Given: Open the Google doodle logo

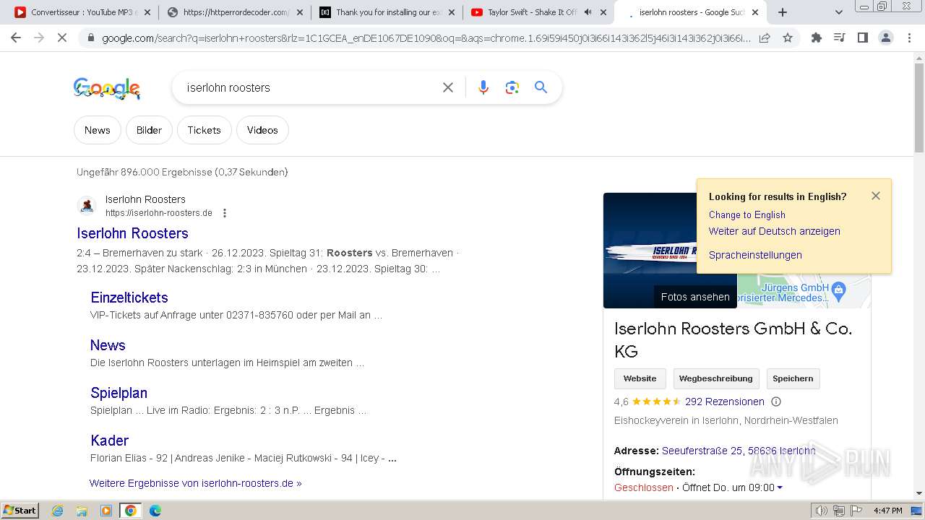Looking at the screenshot, I should coord(107,88).
